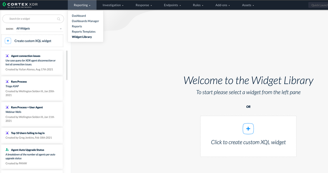Viewport: 328px width, 173px height.
Task: Open the Add-ons menu
Action: 223,5
